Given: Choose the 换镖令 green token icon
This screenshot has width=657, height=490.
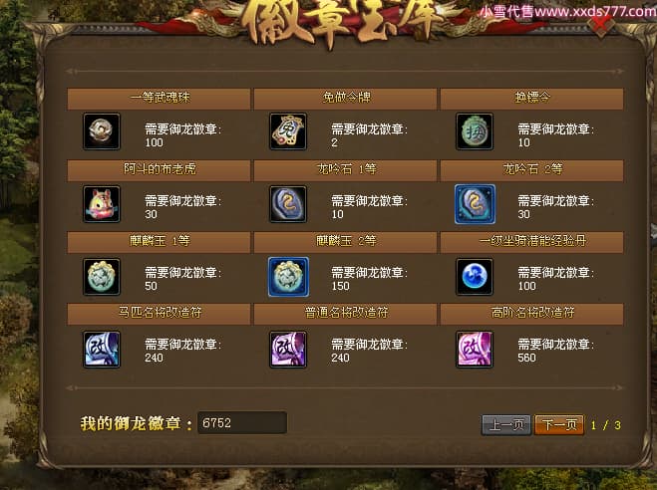Looking at the screenshot, I should click(x=475, y=131).
